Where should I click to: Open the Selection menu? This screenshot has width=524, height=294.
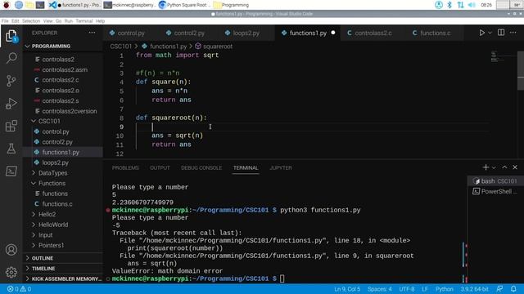31,20
